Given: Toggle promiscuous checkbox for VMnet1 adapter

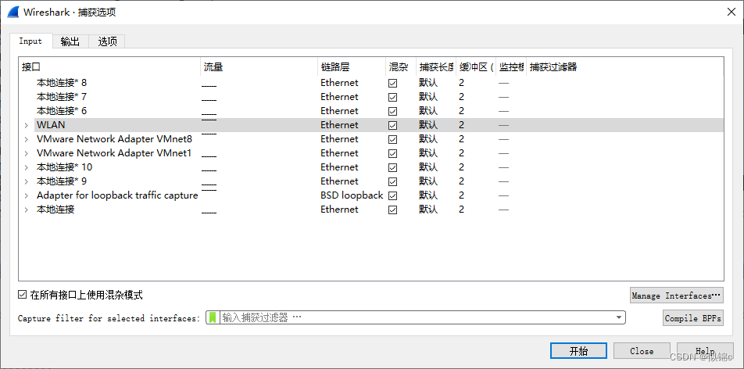Looking at the screenshot, I should pyautogui.click(x=392, y=153).
